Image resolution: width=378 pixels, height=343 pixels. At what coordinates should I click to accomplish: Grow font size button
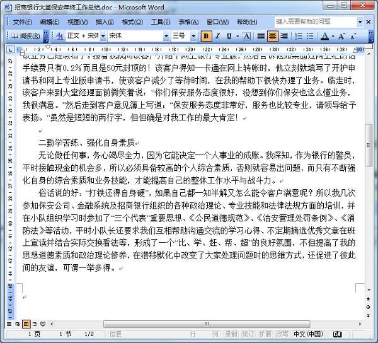click(x=341, y=36)
